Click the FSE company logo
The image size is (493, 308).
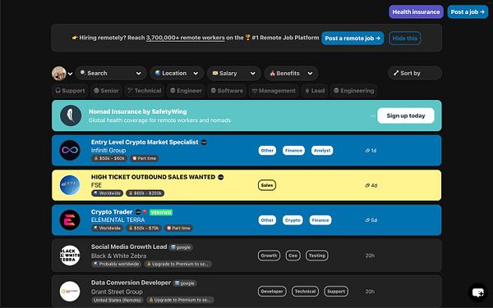(70, 185)
